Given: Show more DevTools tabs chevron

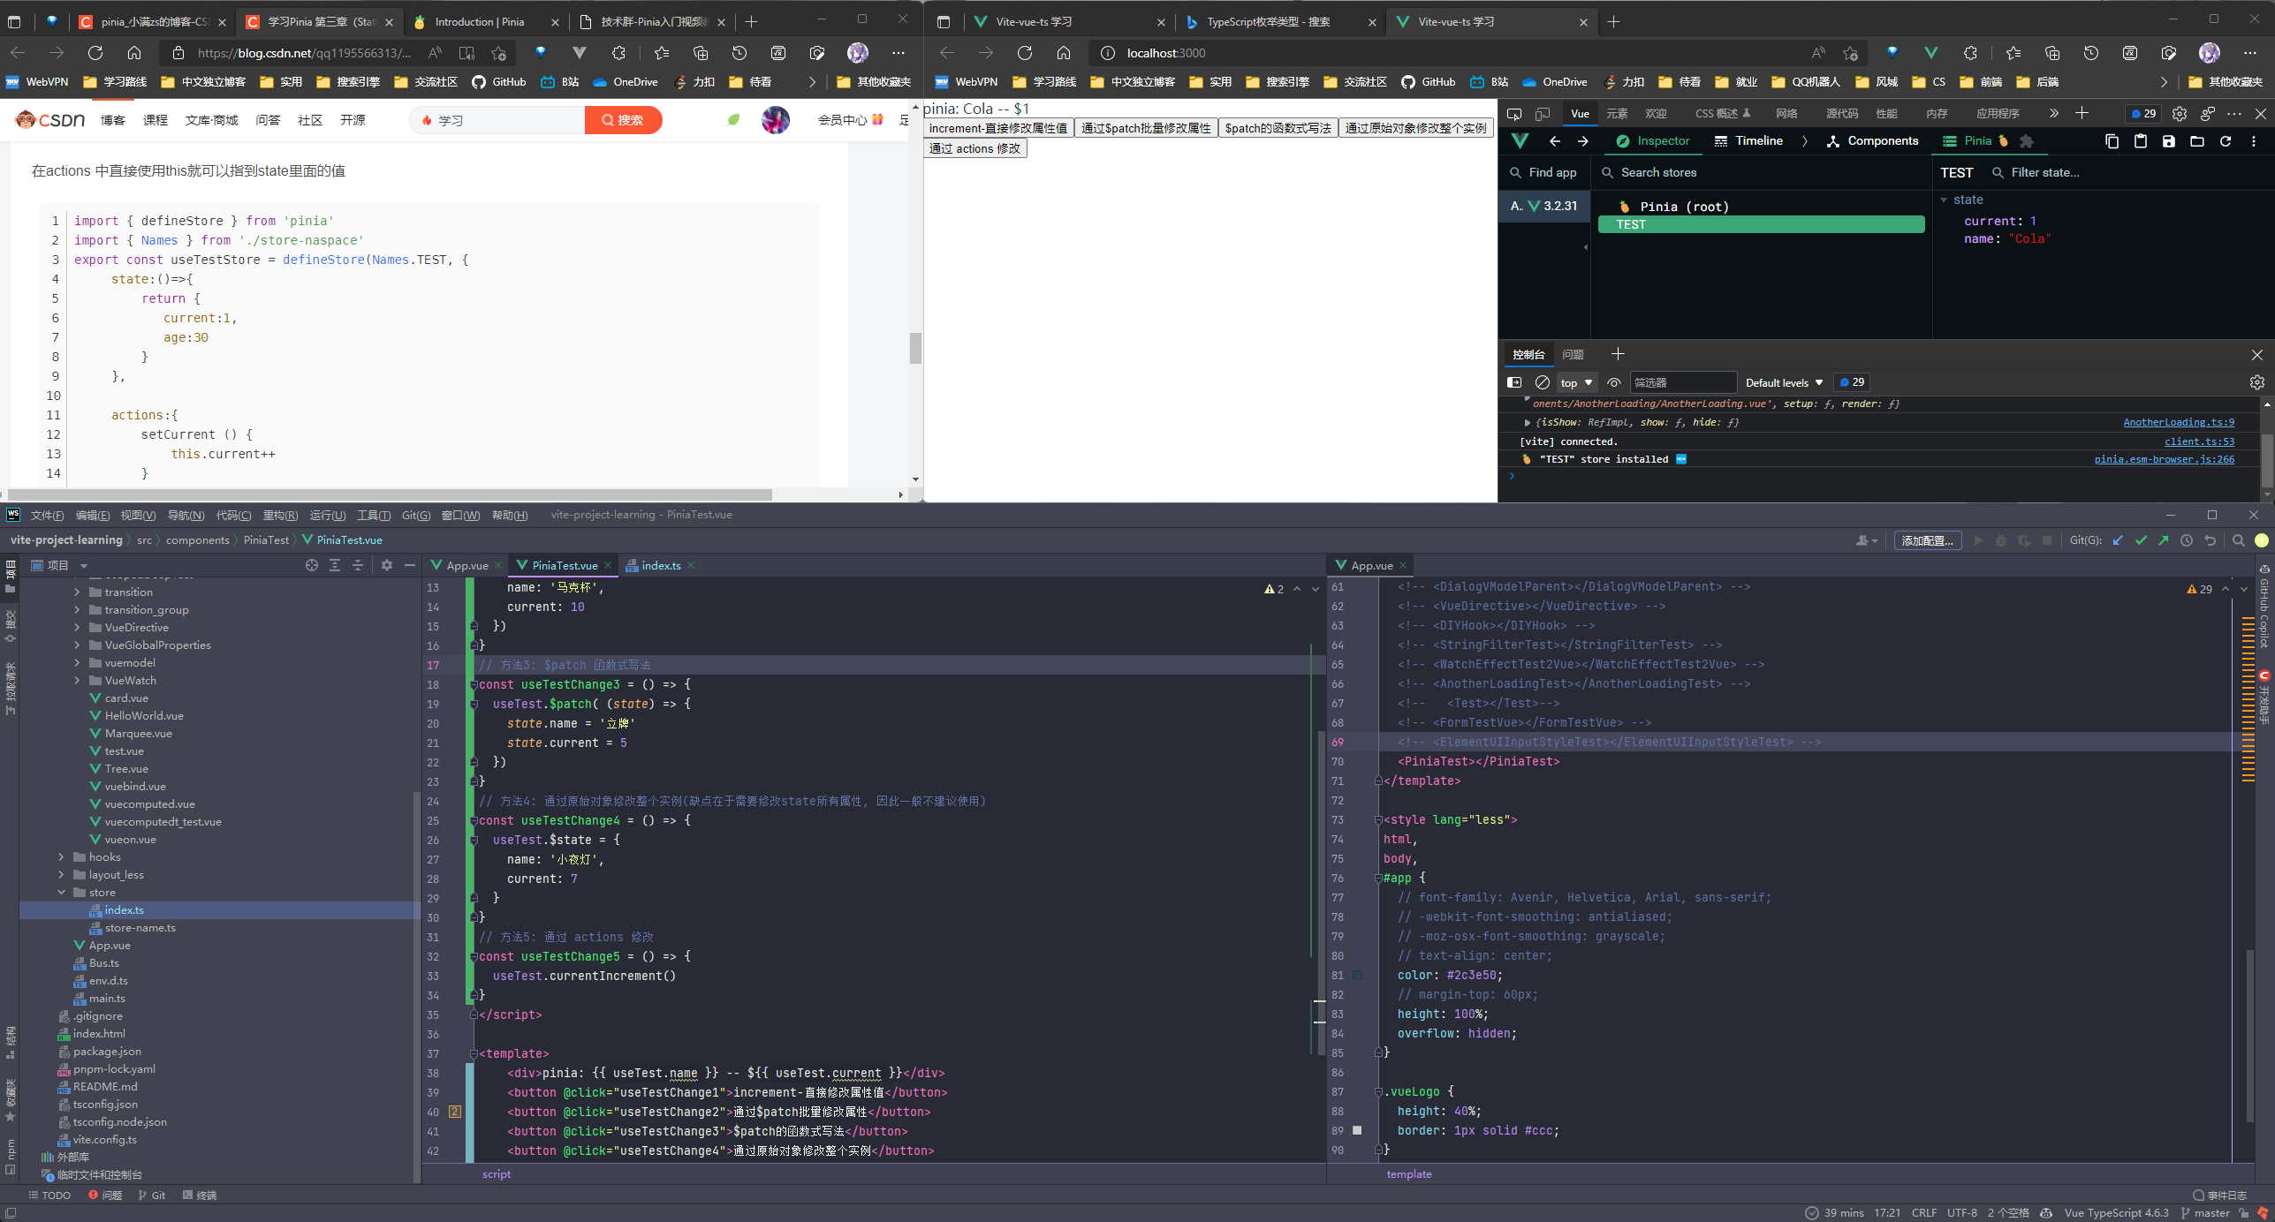Looking at the screenshot, I should click(2054, 114).
